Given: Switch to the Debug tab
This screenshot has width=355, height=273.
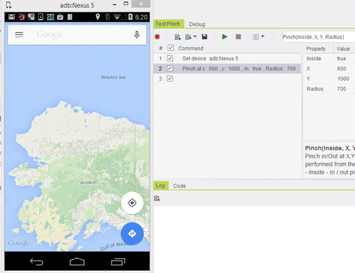Looking at the screenshot, I should click(197, 25).
